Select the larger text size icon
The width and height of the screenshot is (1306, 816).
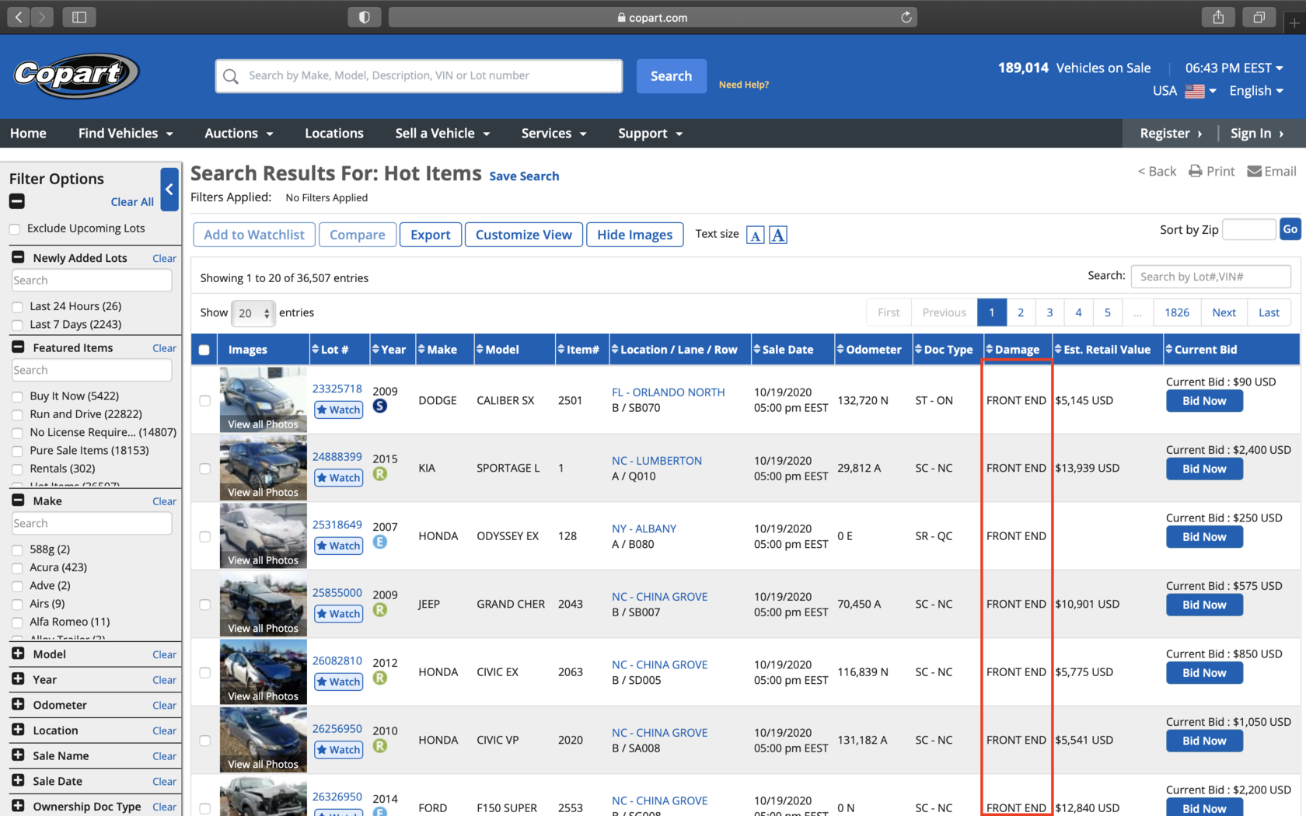778,235
